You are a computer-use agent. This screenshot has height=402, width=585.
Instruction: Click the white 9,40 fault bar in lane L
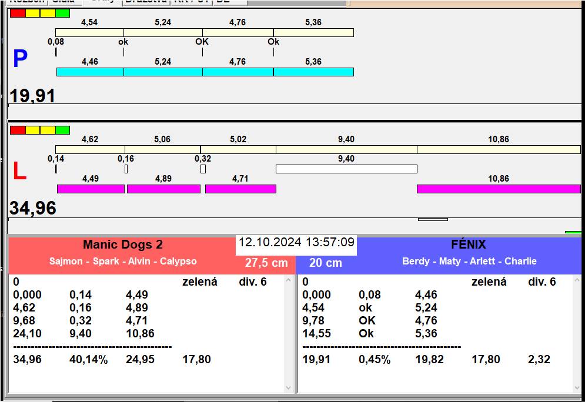[346, 169]
